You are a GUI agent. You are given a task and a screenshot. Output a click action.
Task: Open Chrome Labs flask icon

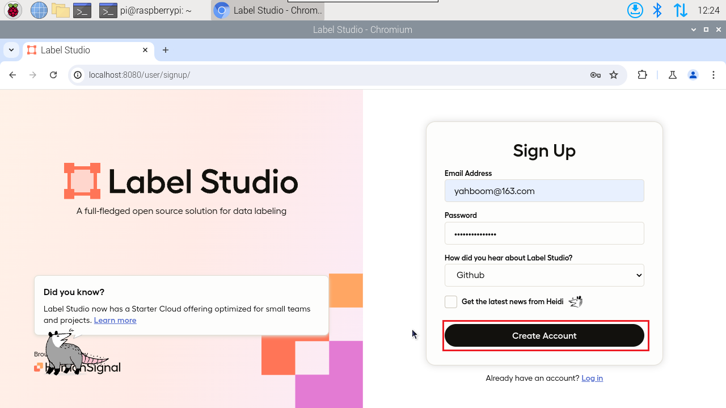point(673,75)
